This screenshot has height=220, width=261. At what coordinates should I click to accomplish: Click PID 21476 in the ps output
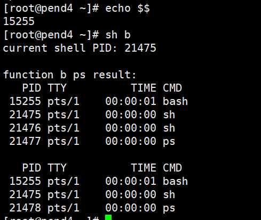tap(25, 128)
